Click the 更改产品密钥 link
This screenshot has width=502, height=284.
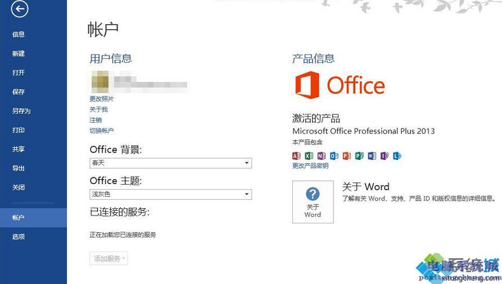(x=310, y=166)
